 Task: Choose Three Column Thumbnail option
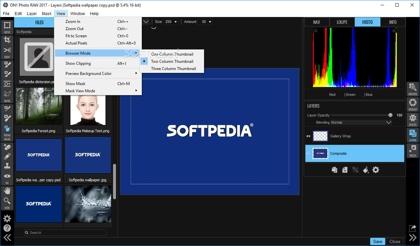pyautogui.click(x=173, y=69)
